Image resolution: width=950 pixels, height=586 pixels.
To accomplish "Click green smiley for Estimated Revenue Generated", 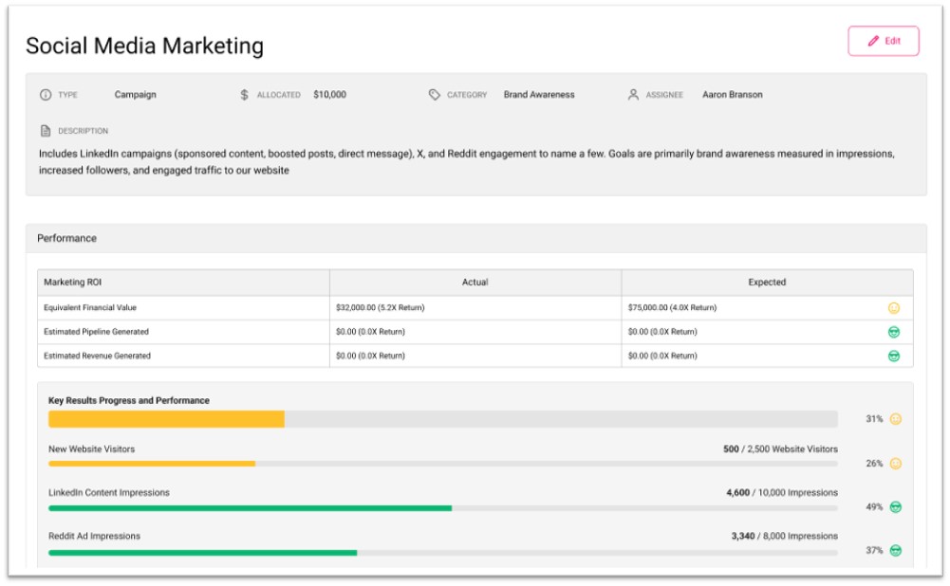I will [x=893, y=356].
